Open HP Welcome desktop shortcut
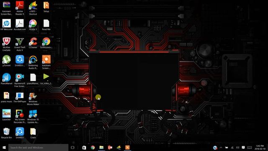 coord(6,25)
